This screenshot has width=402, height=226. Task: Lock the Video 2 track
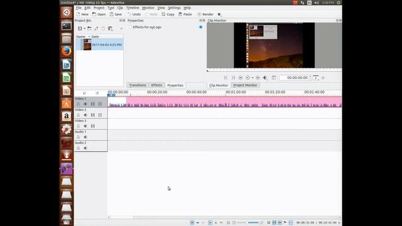(x=78, y=115)
